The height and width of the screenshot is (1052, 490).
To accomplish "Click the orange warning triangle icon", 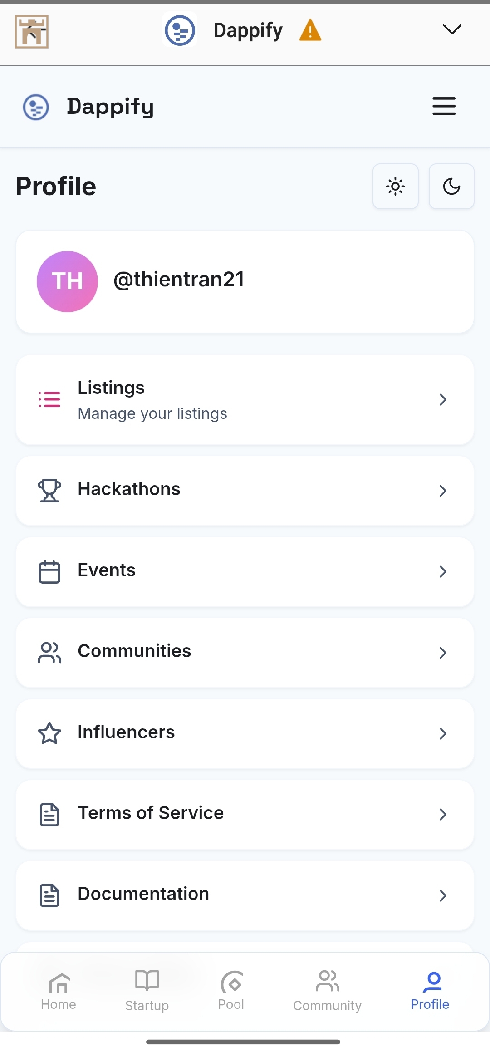I will (310, 30).
